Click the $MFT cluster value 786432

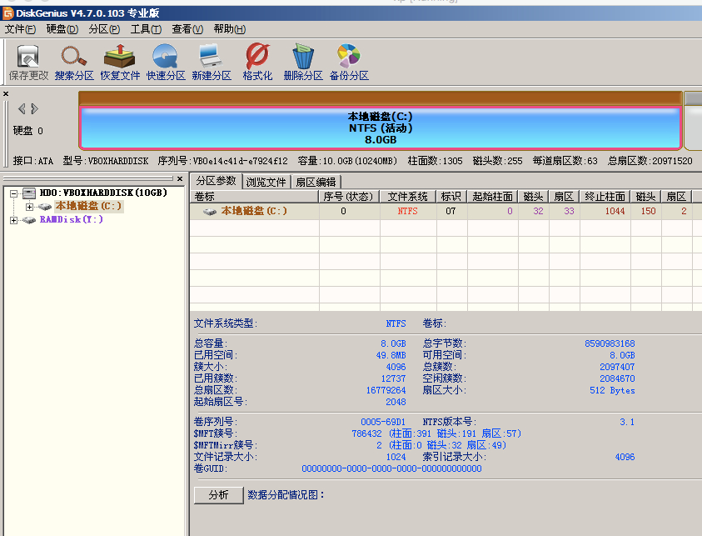coord(366,433)
